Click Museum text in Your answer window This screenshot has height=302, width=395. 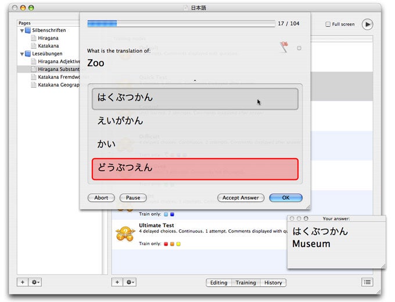click(311, 244)
